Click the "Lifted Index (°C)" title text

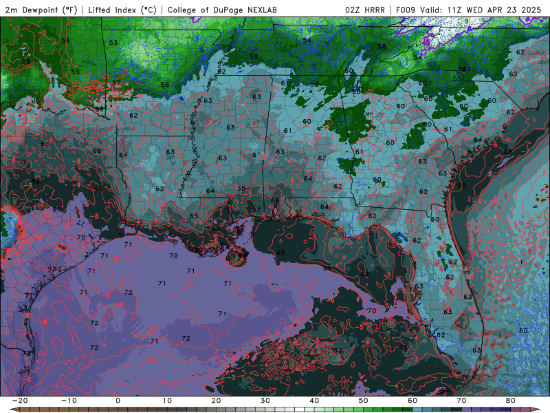pyautogui.click(x=122, y=10)
